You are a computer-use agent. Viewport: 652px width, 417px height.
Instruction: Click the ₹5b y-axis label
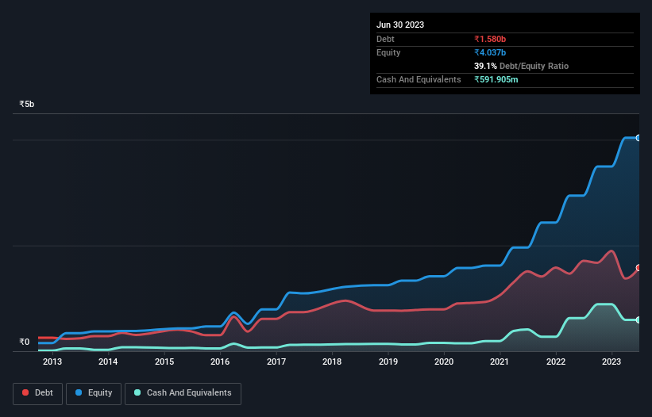pos(27,104)
